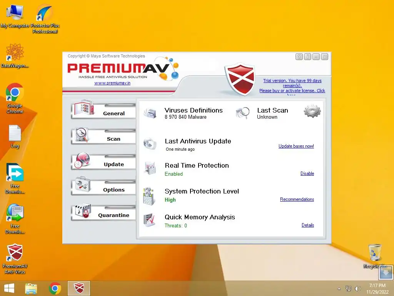Viewport: 394px width, 296px height.
Task: Minimize the PremiumAV window
Action: [x=316, y=57]
